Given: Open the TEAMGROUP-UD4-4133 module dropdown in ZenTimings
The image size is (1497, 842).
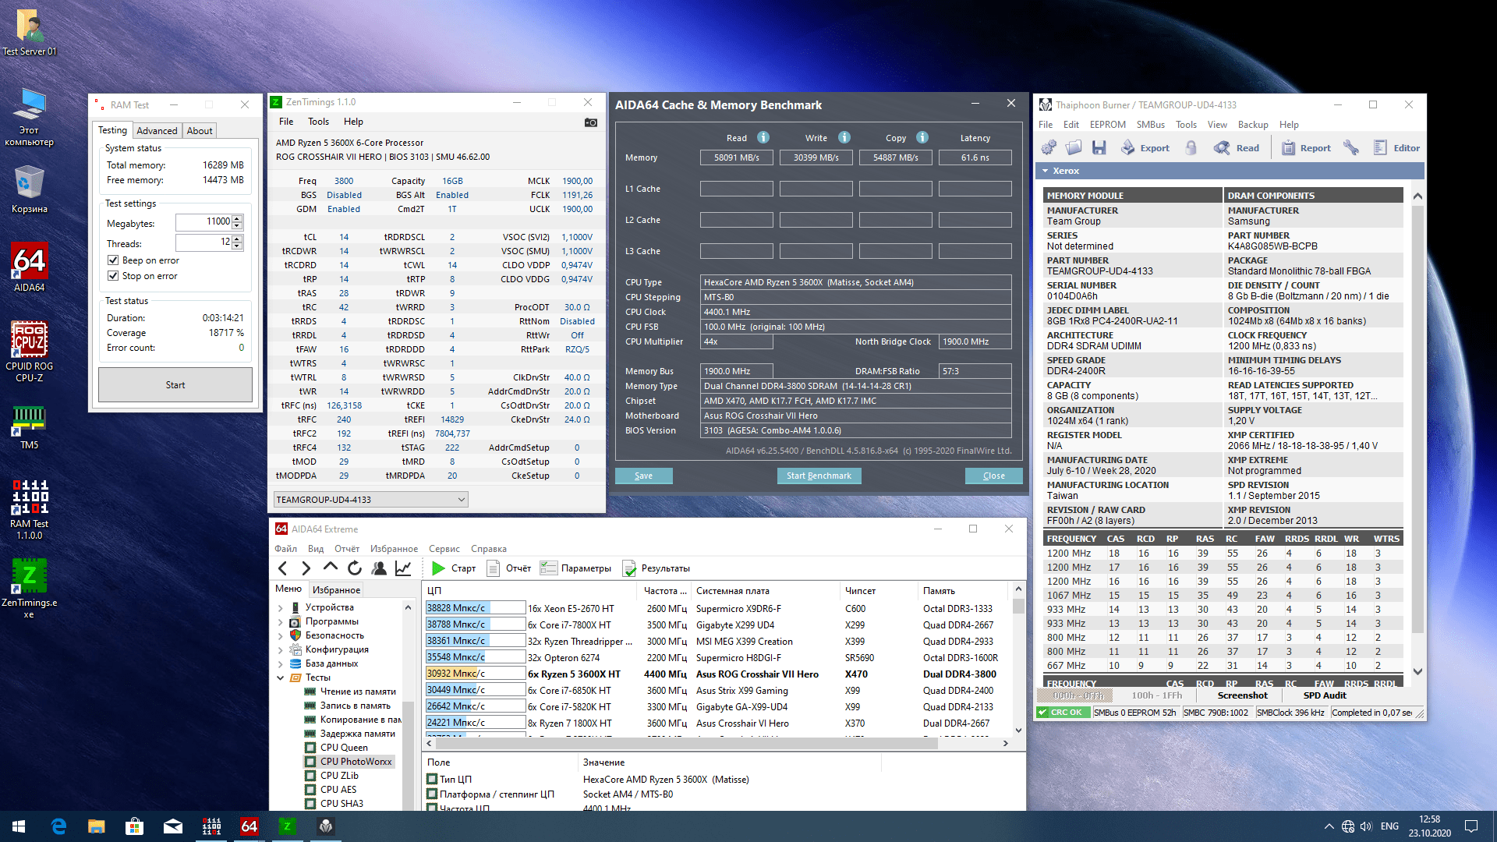Looking at the screenshot, I should [x=370, y=500].
